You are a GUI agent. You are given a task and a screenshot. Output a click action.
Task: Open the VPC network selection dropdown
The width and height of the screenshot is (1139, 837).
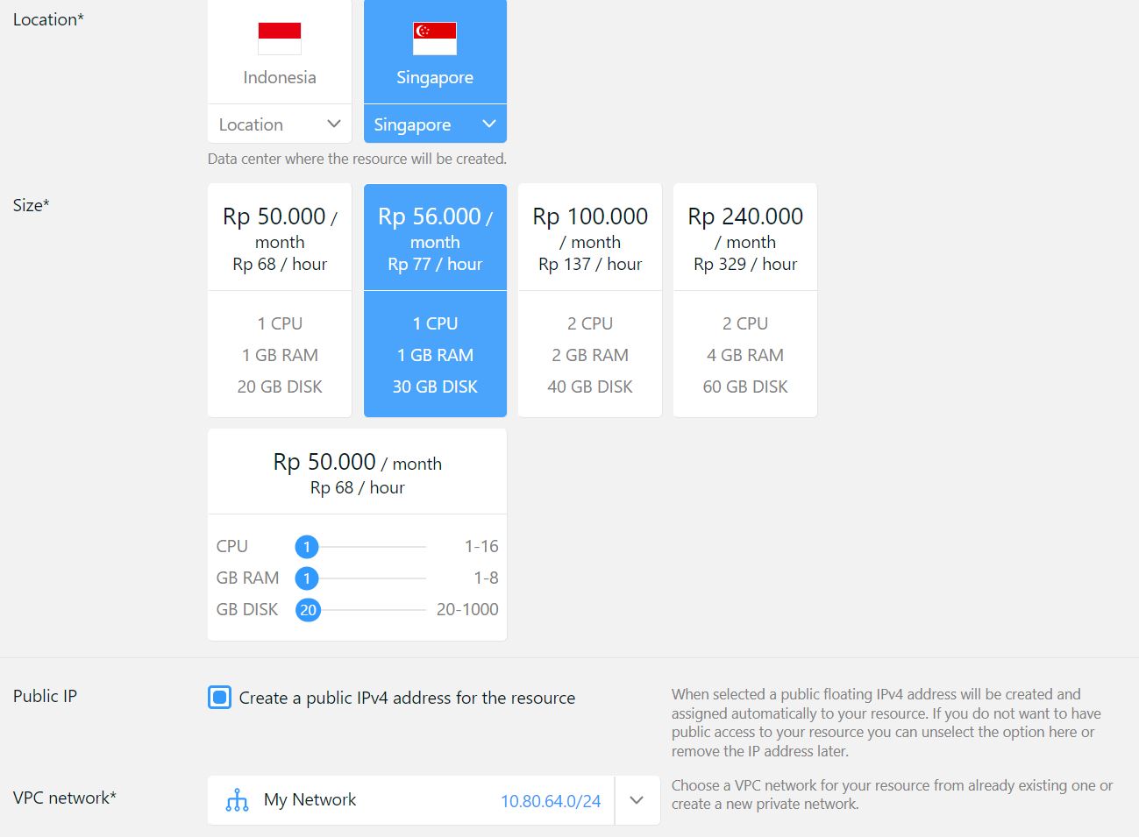pos(637,800)
